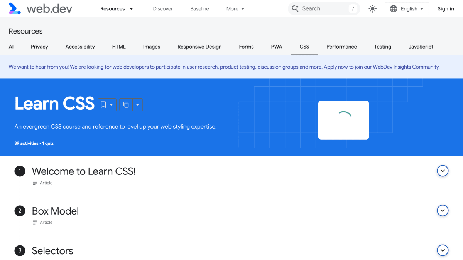Open the Performance resources tab
This screenshot has width=463, height=260.
(341, 47)
